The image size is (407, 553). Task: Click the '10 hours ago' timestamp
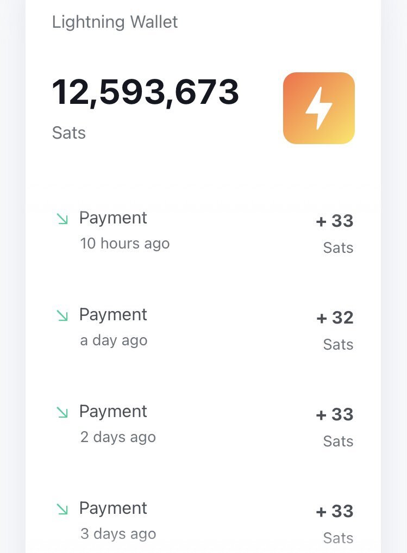coord(125,244)
